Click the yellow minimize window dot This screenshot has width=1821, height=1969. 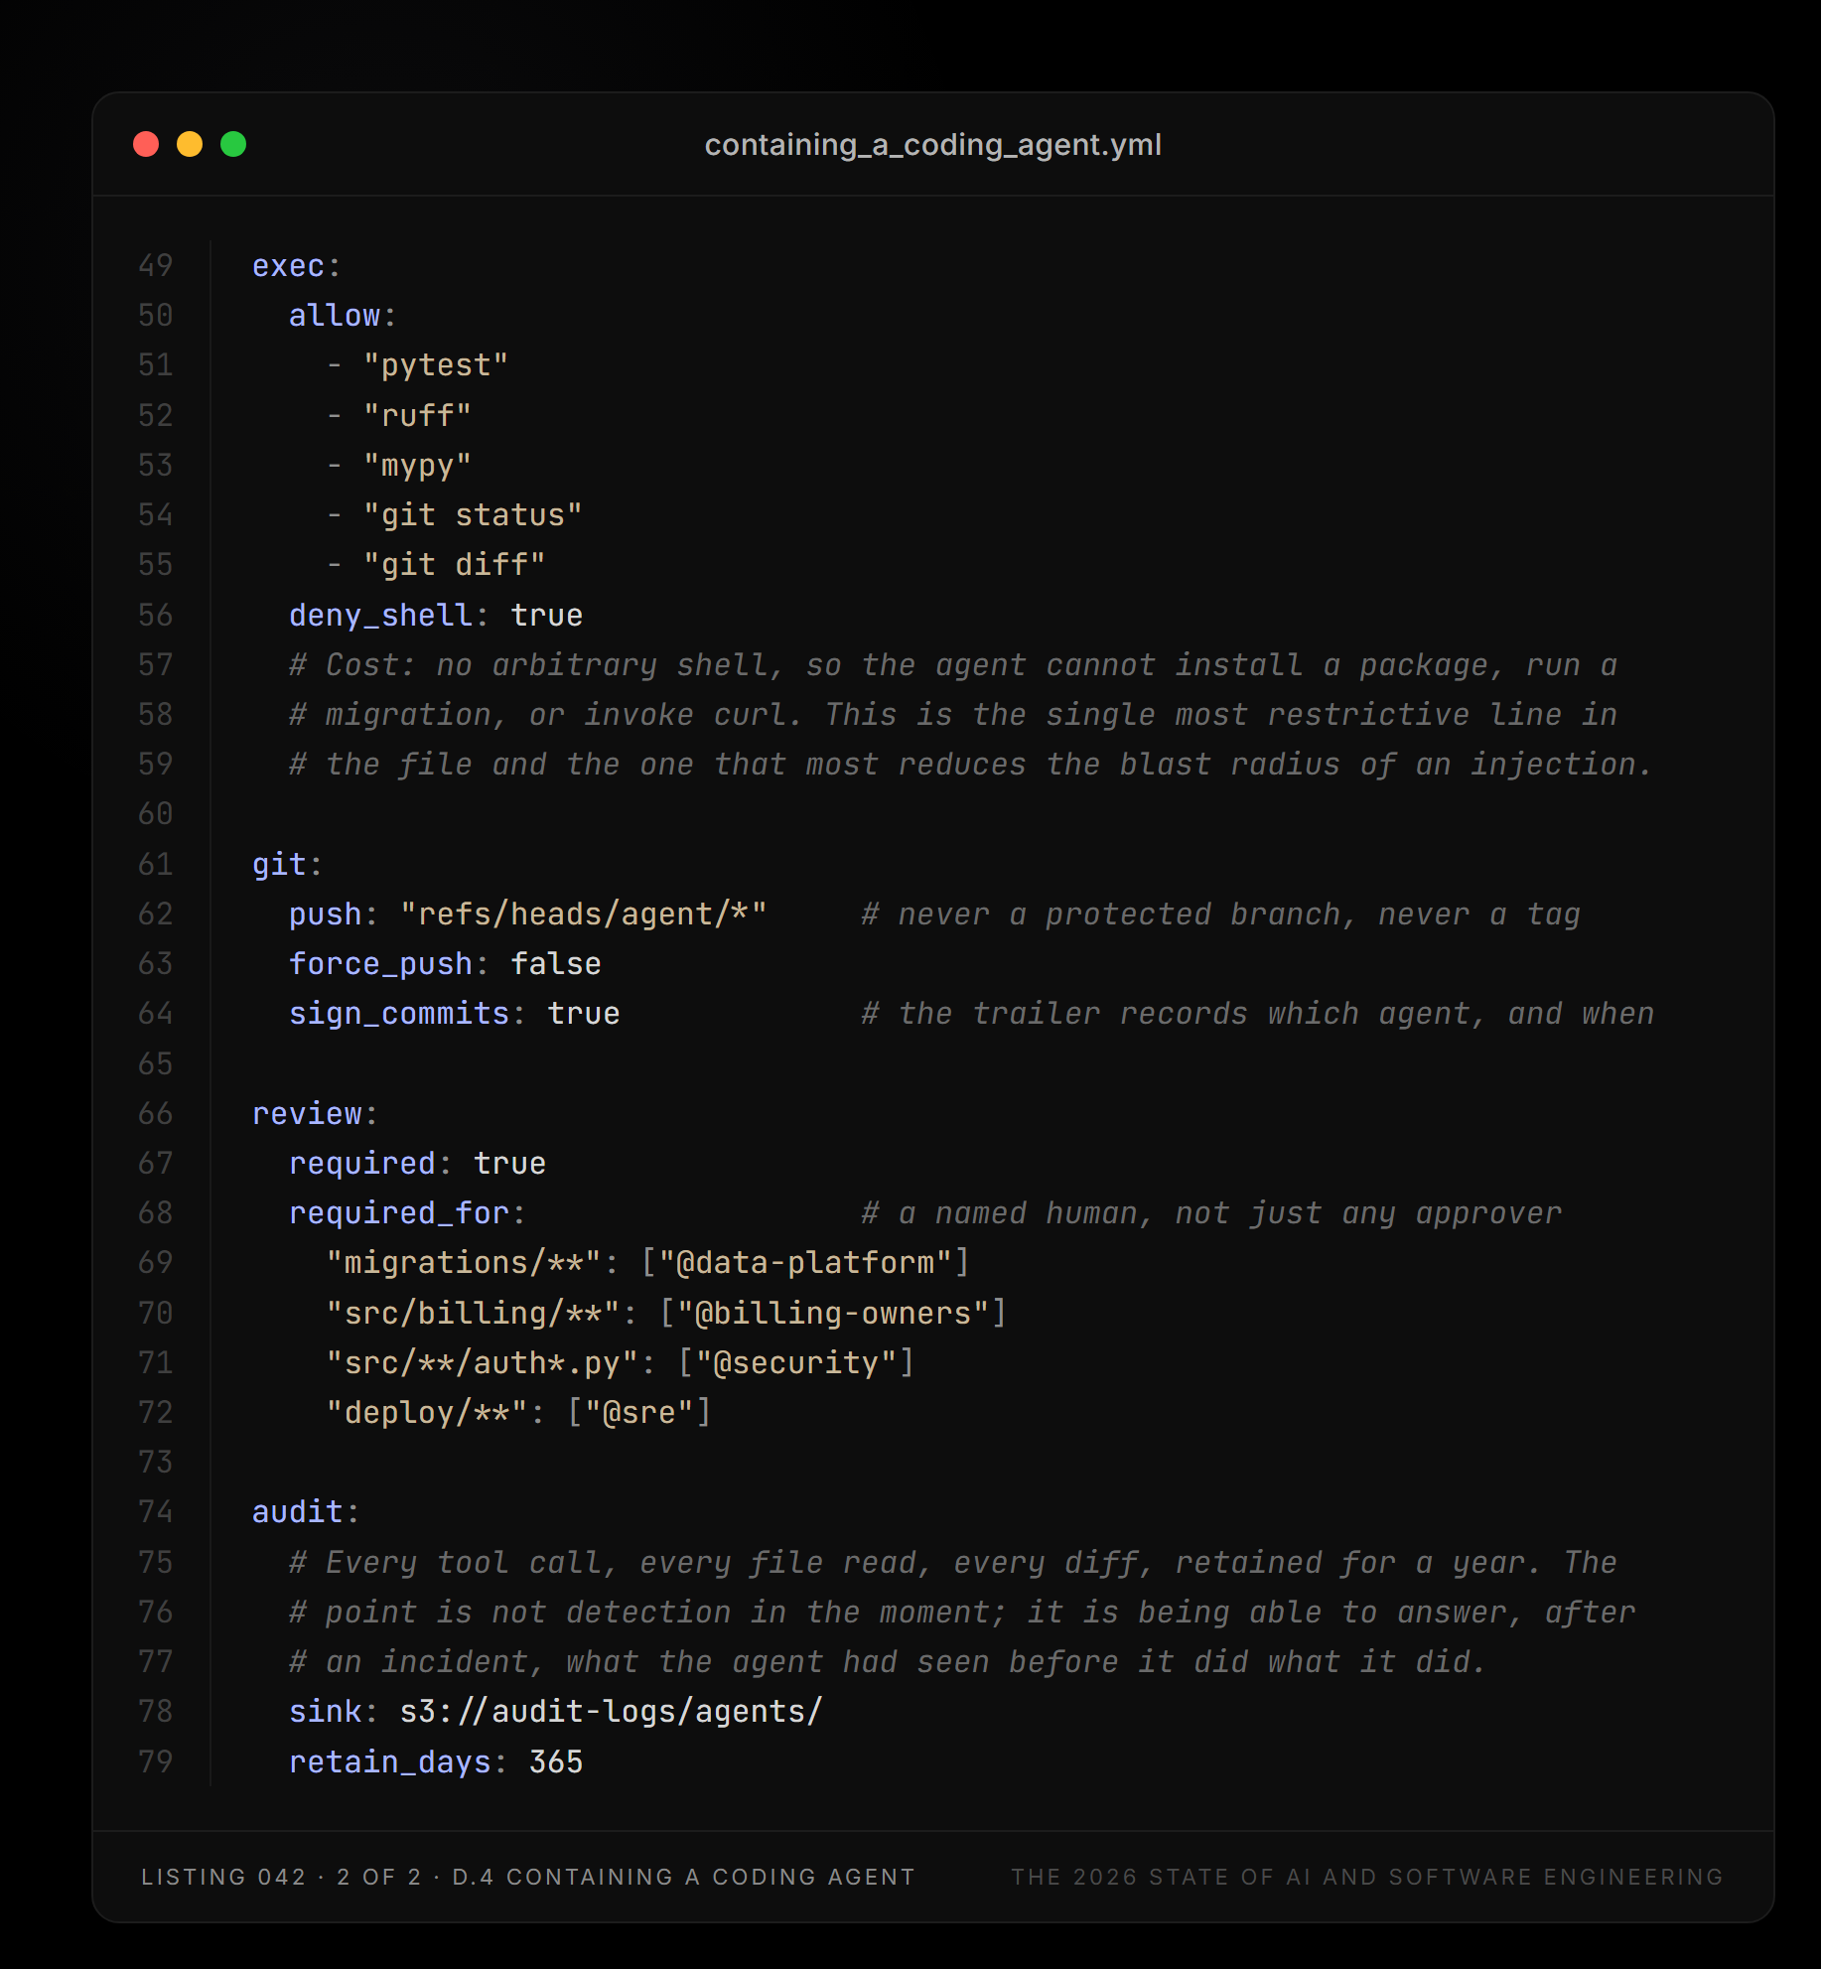[x=190, y=144]
